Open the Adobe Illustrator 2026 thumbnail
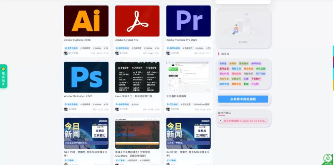This screenshot has width=334, height=165. pos(86,21)
